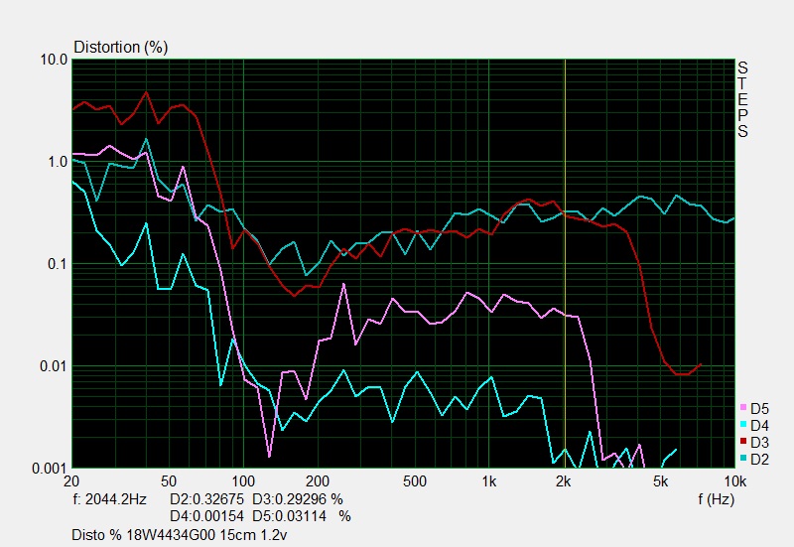
Task: Click the 'Disto % 18W4434G00 15cm 1.2v' caption
Action: (x=180, y=535)
